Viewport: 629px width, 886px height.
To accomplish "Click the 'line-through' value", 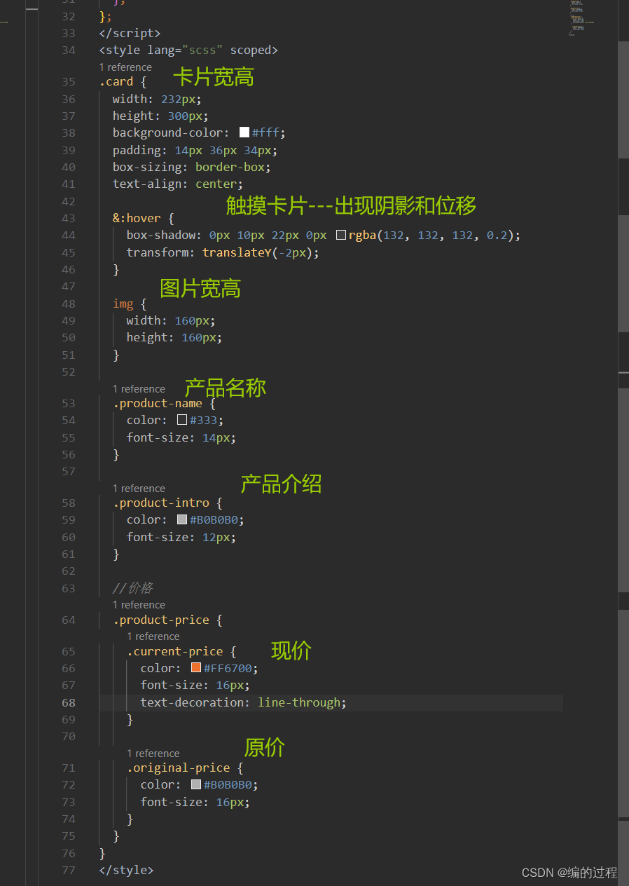I will [x=299, y=702].
